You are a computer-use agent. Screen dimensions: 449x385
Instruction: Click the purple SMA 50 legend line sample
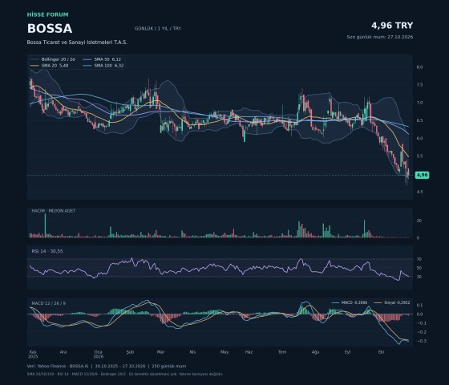[87, 59]
